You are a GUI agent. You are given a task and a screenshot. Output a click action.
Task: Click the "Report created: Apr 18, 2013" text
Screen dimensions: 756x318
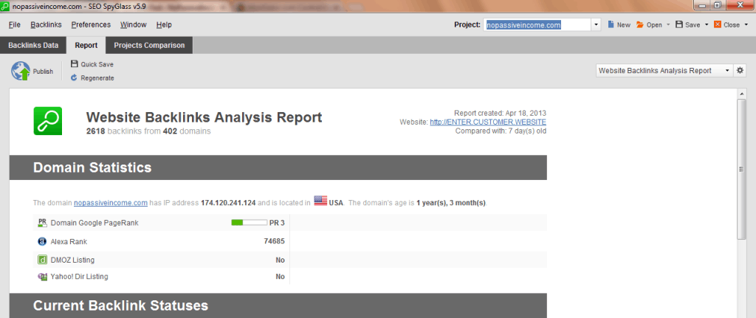point(500,113)
